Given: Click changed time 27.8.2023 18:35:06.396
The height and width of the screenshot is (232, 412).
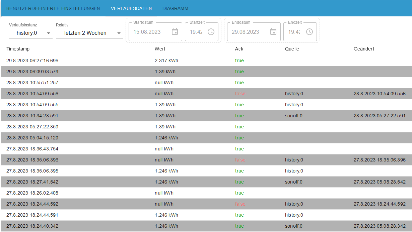Looking at the screenshot, I should (380, 160).
